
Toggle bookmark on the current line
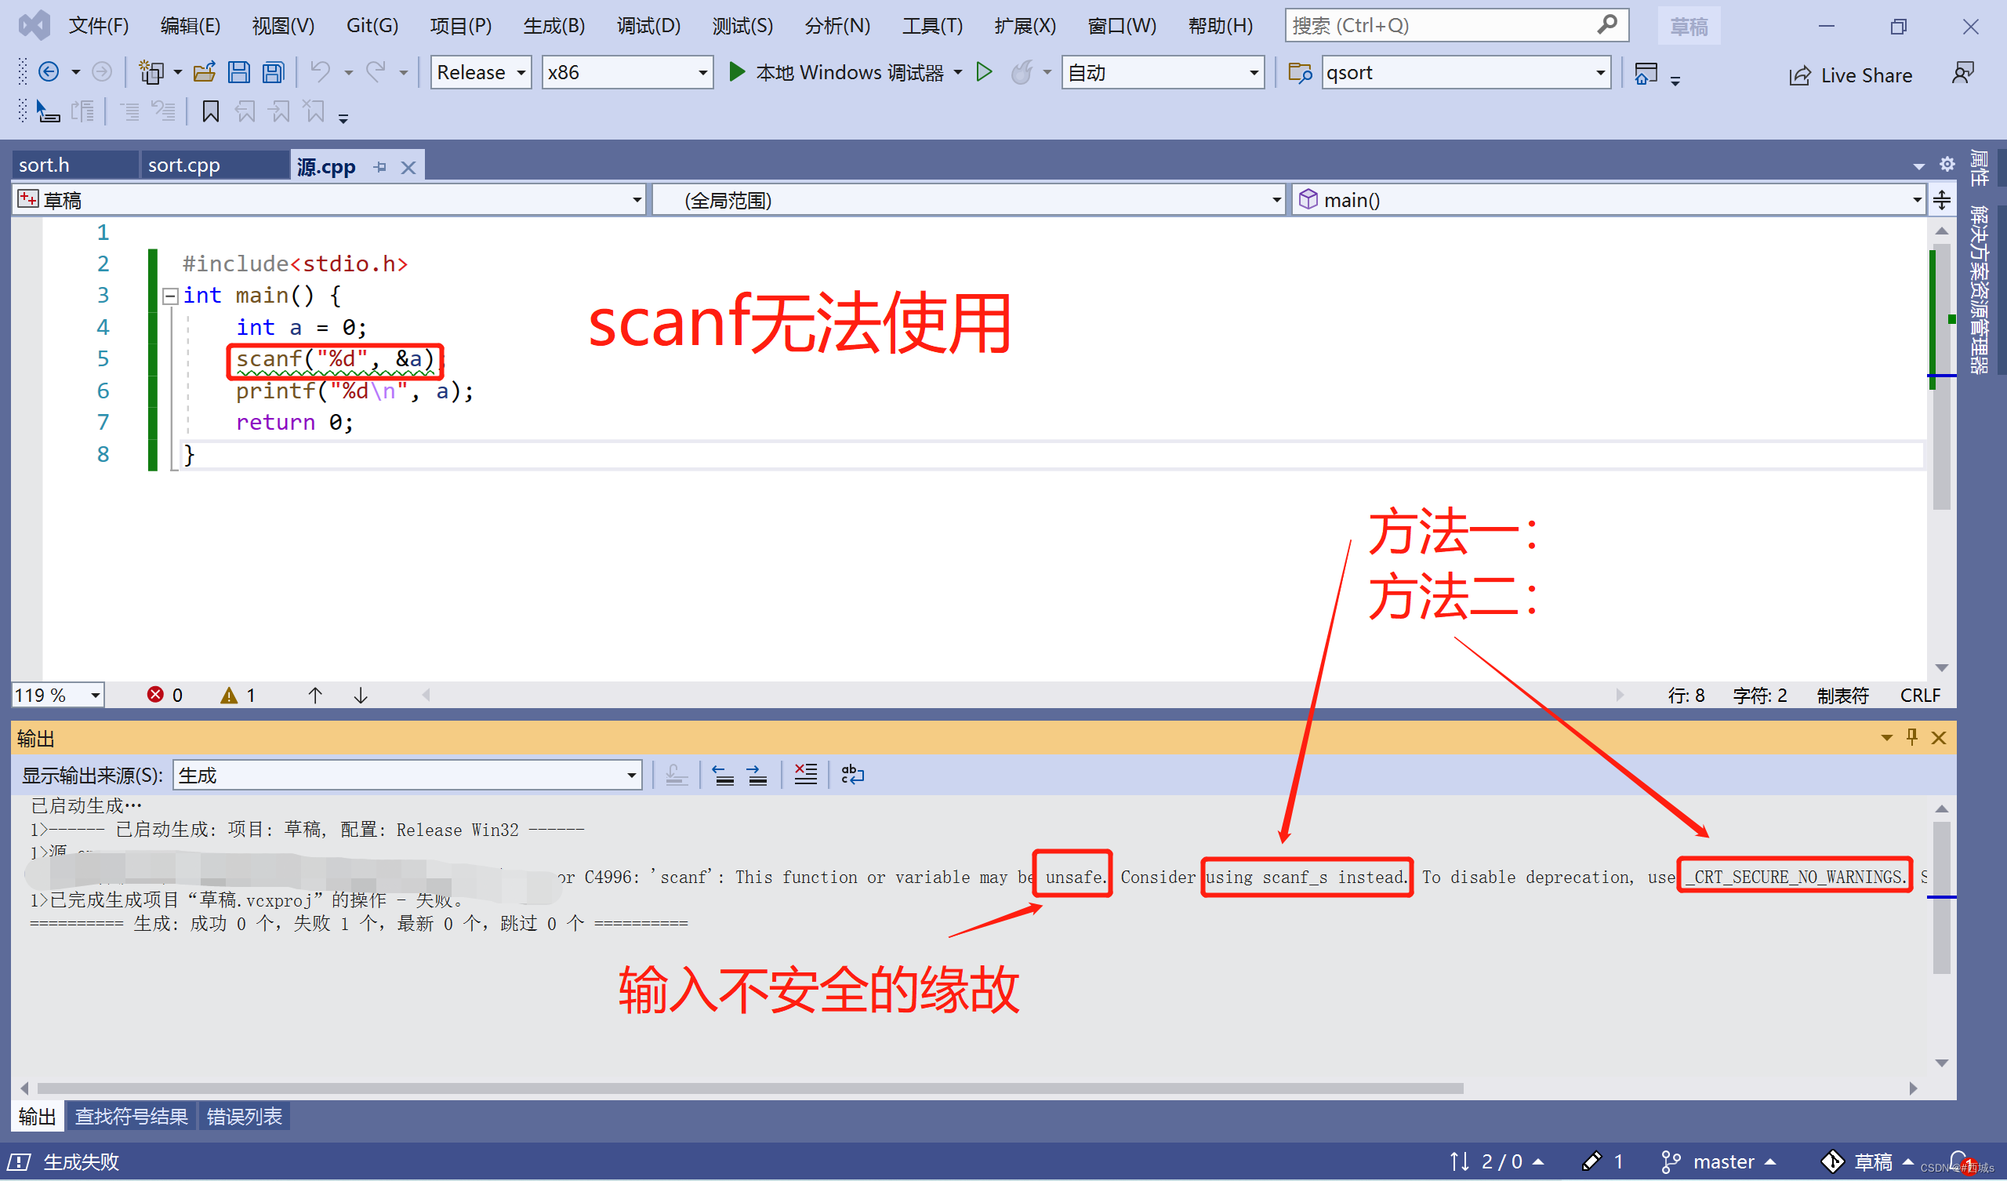pyautogui.click(x=210, y=111)
